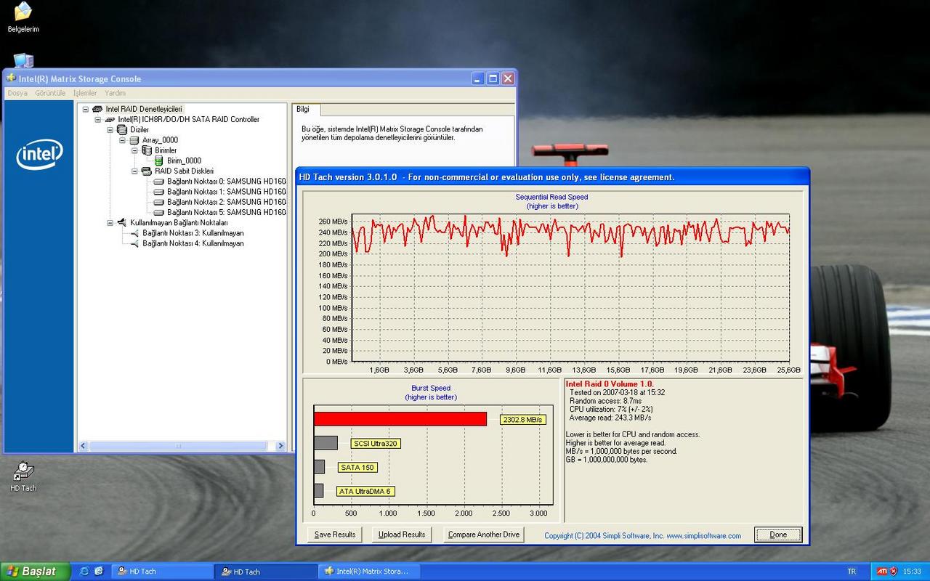Collapse the ICH8R SATA RAID Controller node
930x581 pixels.
(x=98, y=119)
